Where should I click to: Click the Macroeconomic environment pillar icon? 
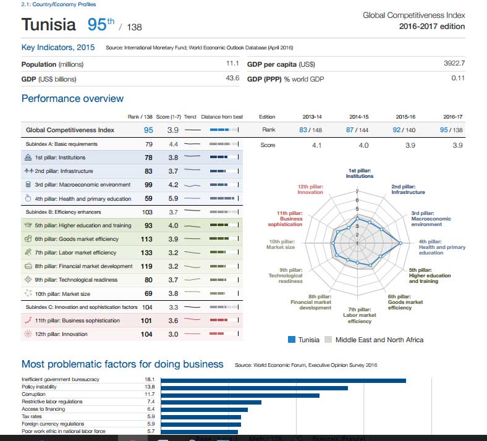[x=28, y=184]
